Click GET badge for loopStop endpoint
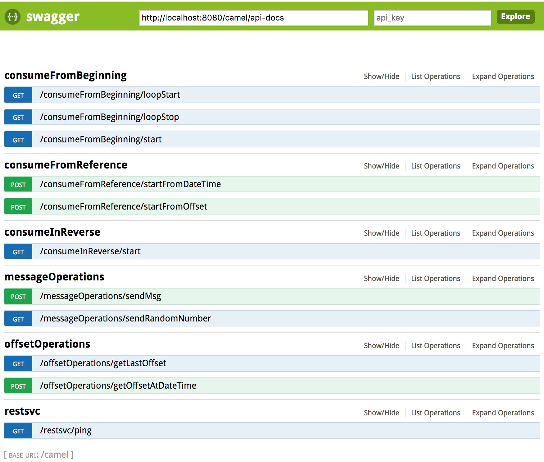Screen dimensions: 544x462 [18, 118]
